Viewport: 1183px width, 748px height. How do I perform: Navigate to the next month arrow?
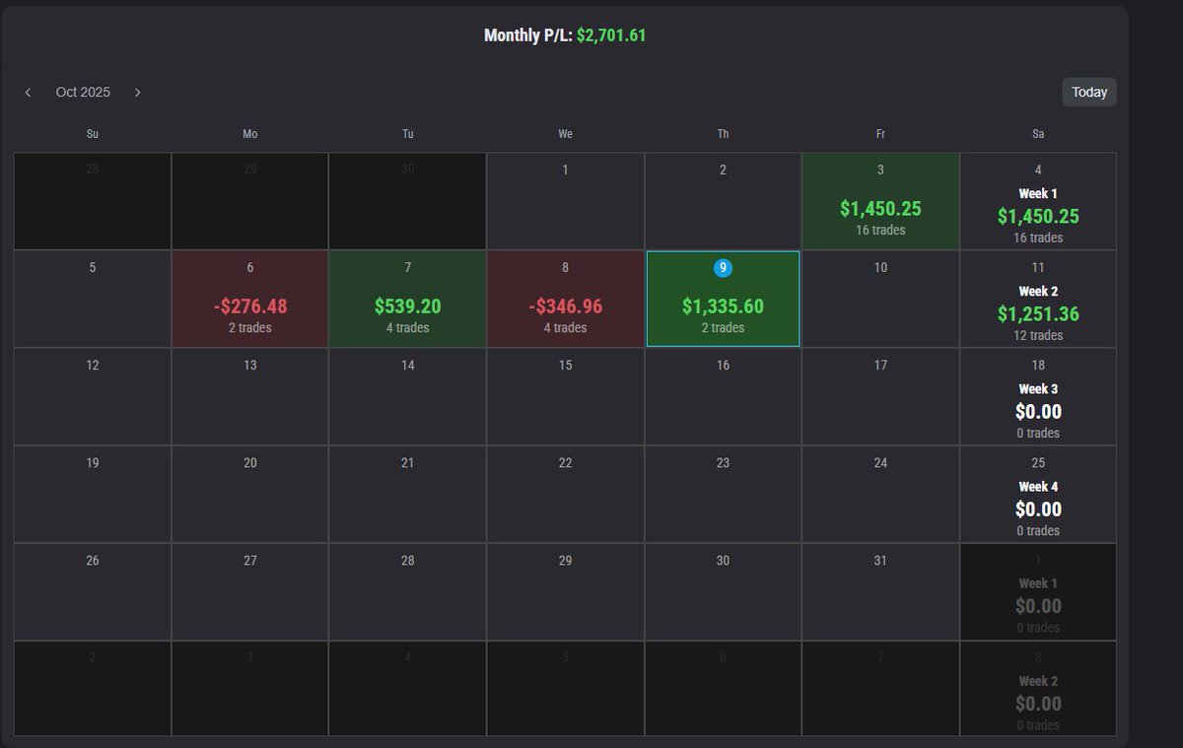click(137, 92)
